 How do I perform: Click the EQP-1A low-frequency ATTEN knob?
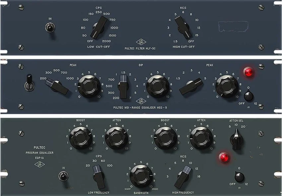click(x=116, y=138)
